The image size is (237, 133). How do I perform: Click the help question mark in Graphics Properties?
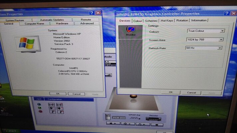[226, 13]
